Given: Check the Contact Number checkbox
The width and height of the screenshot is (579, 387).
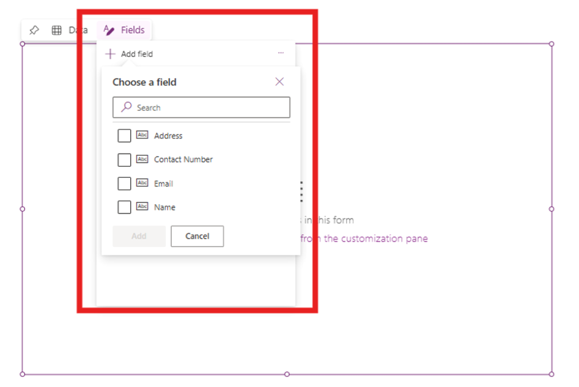Looking at the screenshot, I should (124, 159).
